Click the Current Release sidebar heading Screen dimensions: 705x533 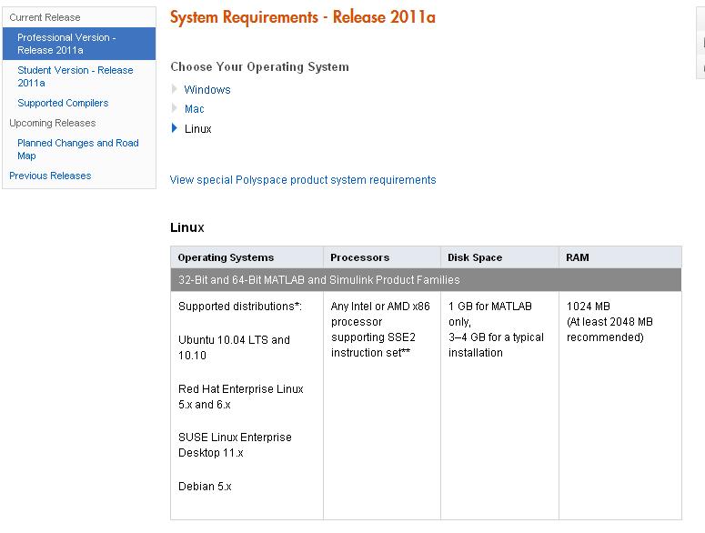pos(45,17)
